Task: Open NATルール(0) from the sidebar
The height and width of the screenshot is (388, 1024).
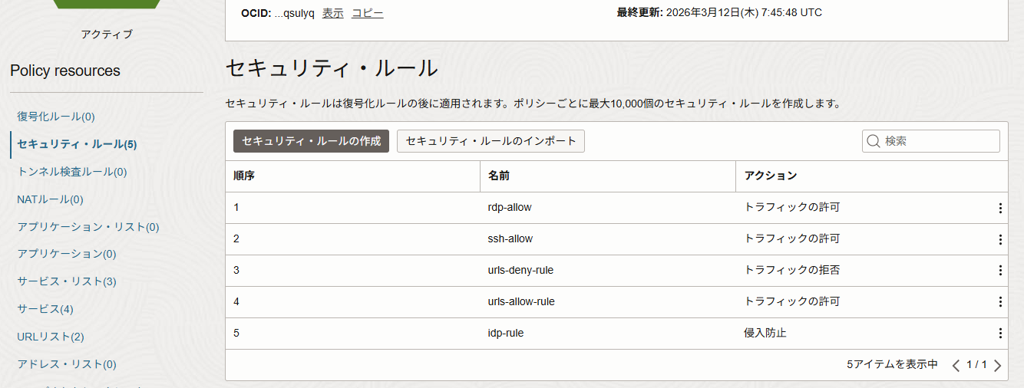Action: (x=50, y=199)
